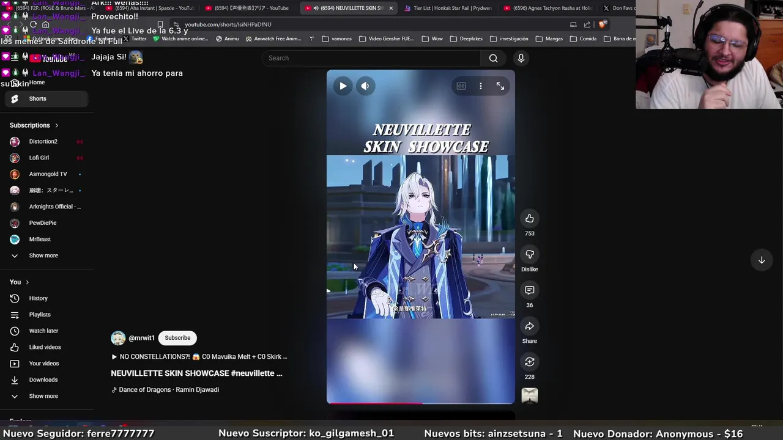Open the sound thumbnail below Remix
The height and width of the screenshot is (440, 783).
coord(530,396)
